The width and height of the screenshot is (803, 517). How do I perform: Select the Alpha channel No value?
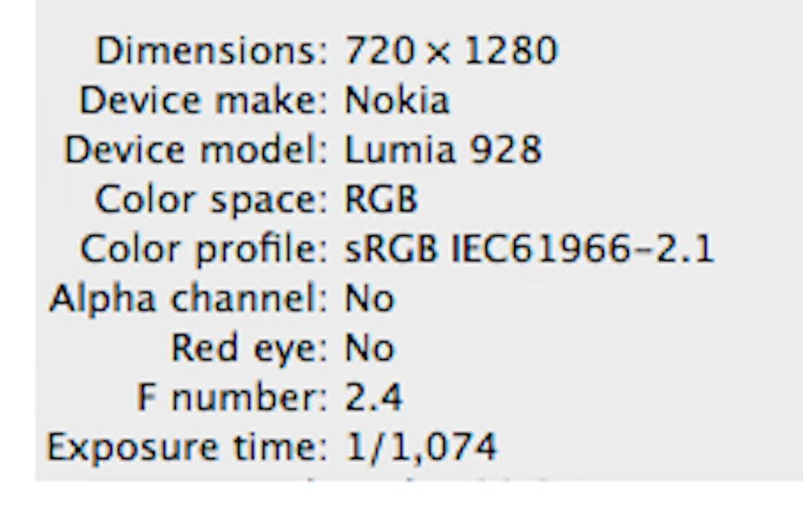(x=369, y=299)
